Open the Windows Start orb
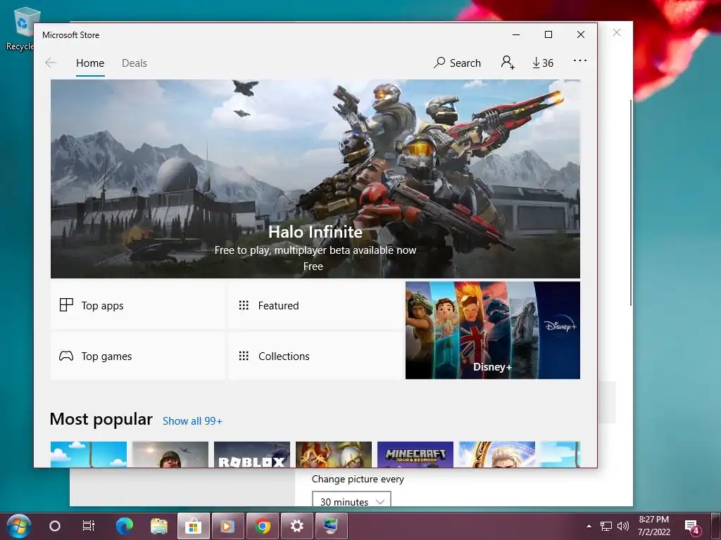Viewport: 721px width, 540px height. tap(19, 526)
